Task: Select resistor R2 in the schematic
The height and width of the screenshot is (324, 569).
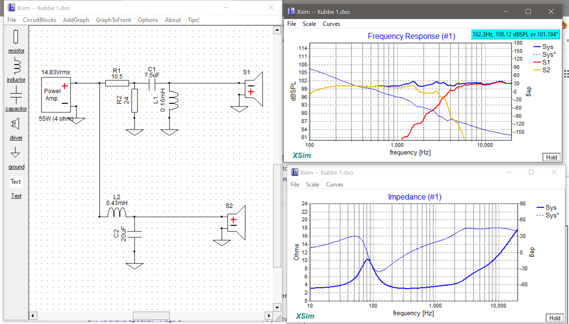Action: tap(134, 101)
